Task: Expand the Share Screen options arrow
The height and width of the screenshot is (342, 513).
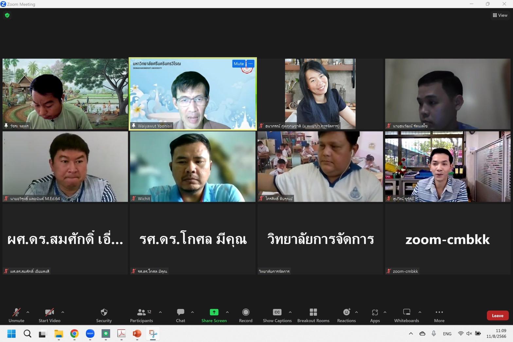Action: coord(227,312)
